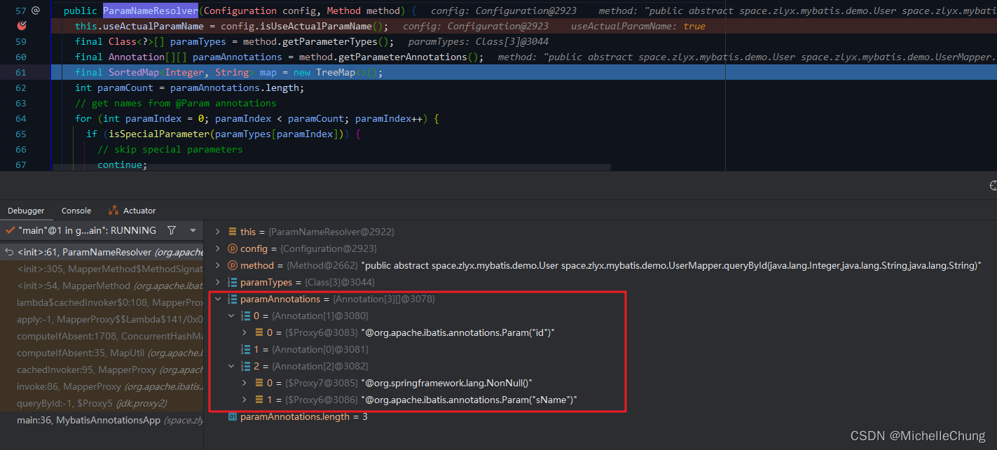Expand the 'this' variable node

point(218,232)
